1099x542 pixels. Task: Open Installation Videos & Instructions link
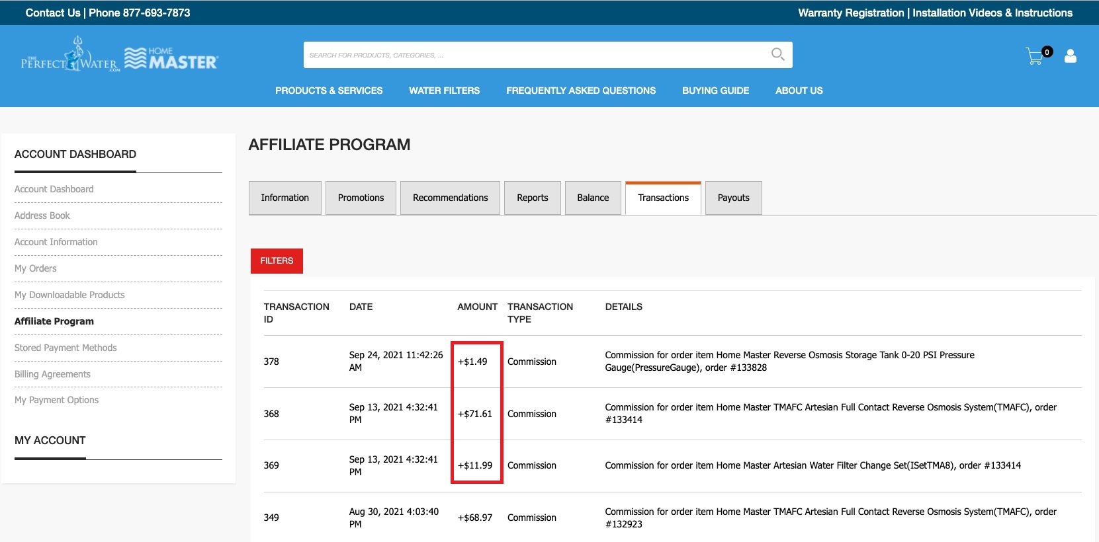[x=992, y=13]
